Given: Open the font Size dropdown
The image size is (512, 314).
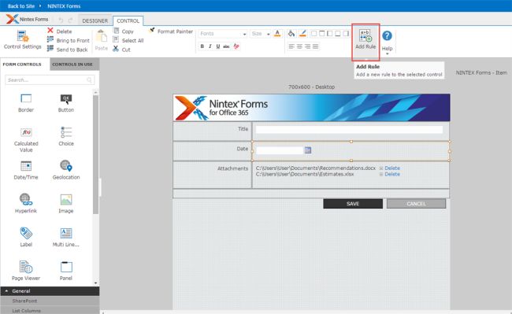Looking at the screenshot, I should [261, 34].
